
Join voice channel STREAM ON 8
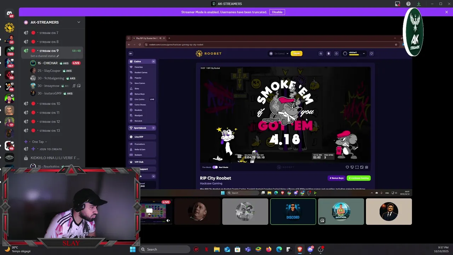[52, 42]
